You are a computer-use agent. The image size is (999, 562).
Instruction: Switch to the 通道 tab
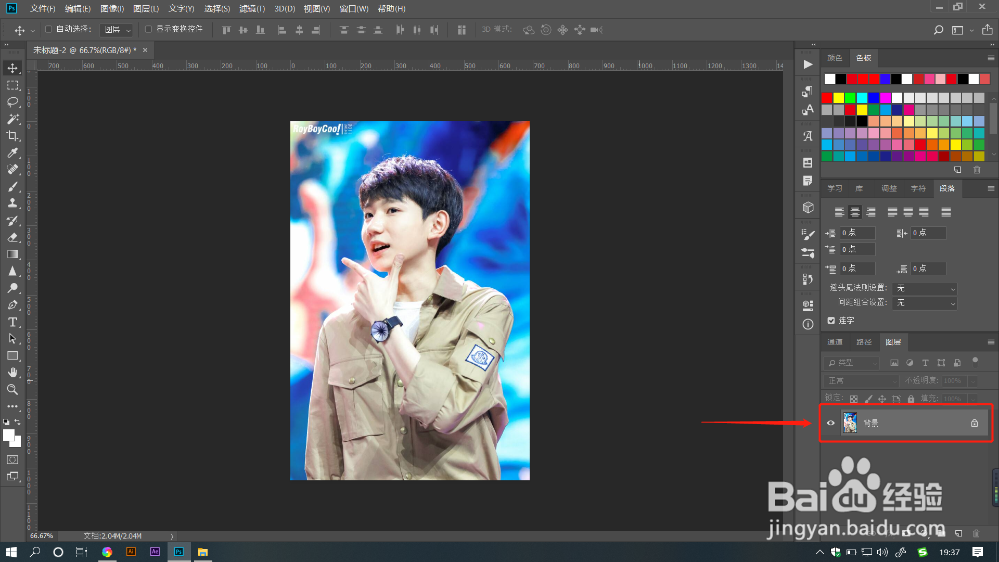tap(835, 342)
